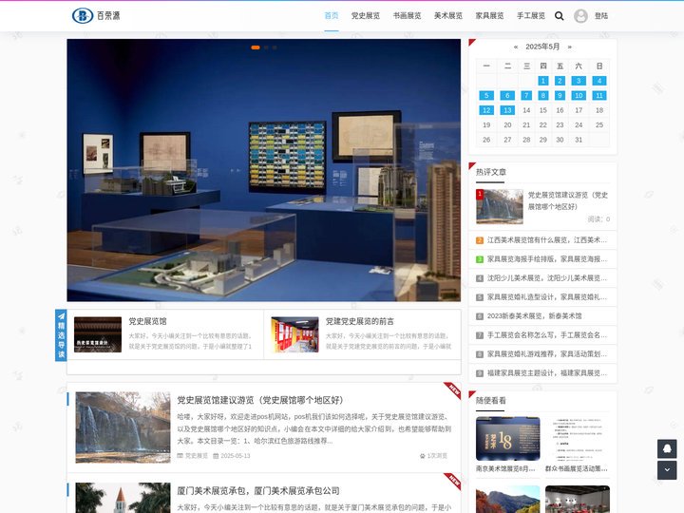The height and width of the screenshot is (513, 684).
Task: Click the 党建党史展览的前言 thumbnail
Action: click(294, 334)
